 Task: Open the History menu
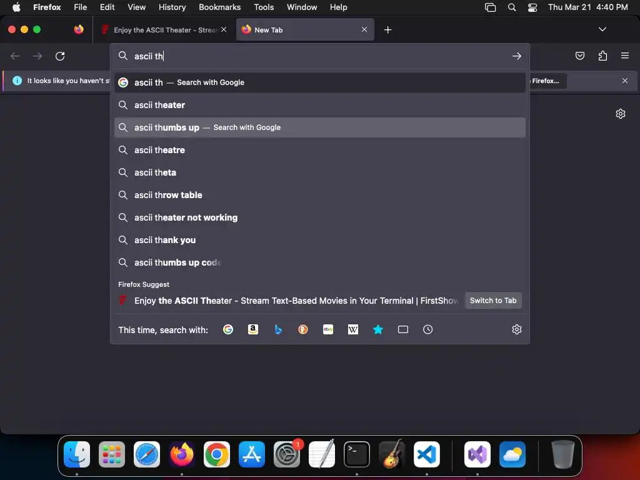172,7
